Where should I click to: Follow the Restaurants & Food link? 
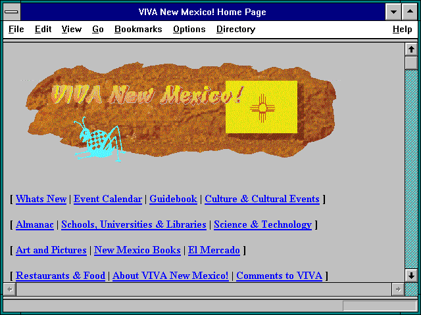coord(61,276)
